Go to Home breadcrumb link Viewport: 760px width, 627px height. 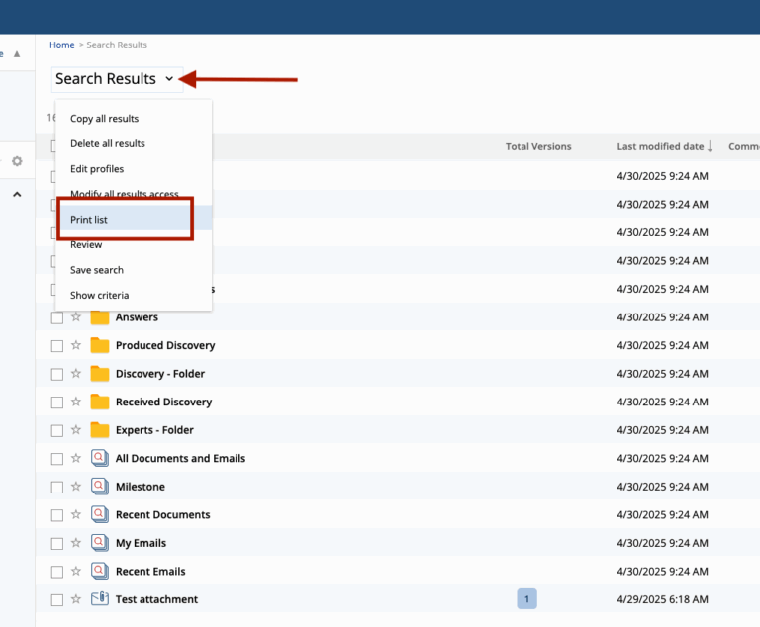tap(62, 45)
